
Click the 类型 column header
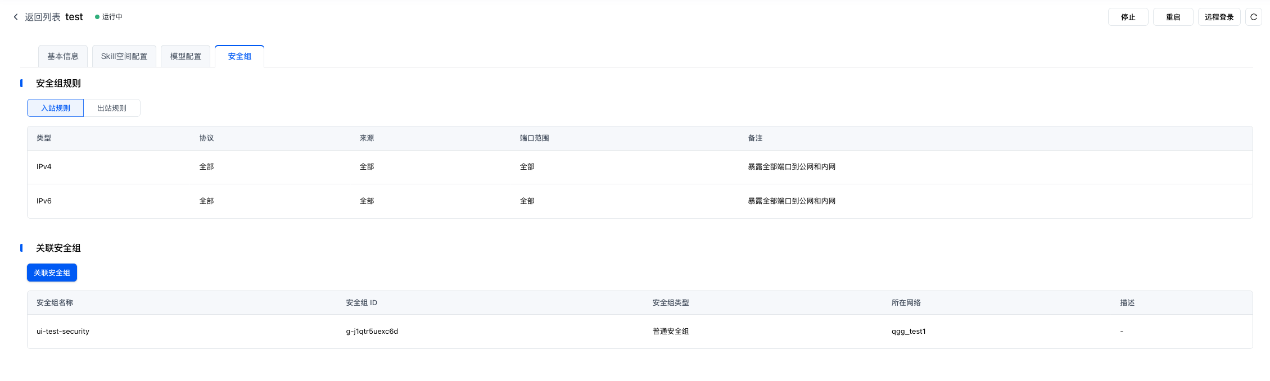pyautogui.click(x=44, y=138)
